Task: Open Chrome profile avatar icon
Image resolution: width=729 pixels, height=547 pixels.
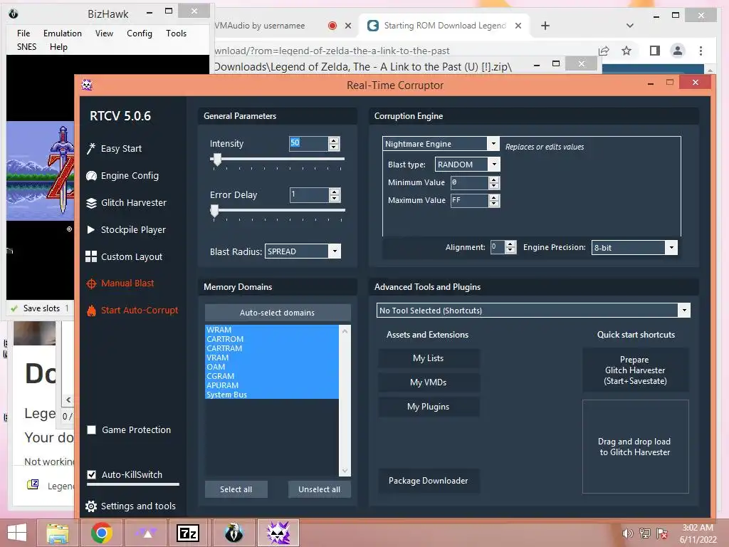Action: 678,51
